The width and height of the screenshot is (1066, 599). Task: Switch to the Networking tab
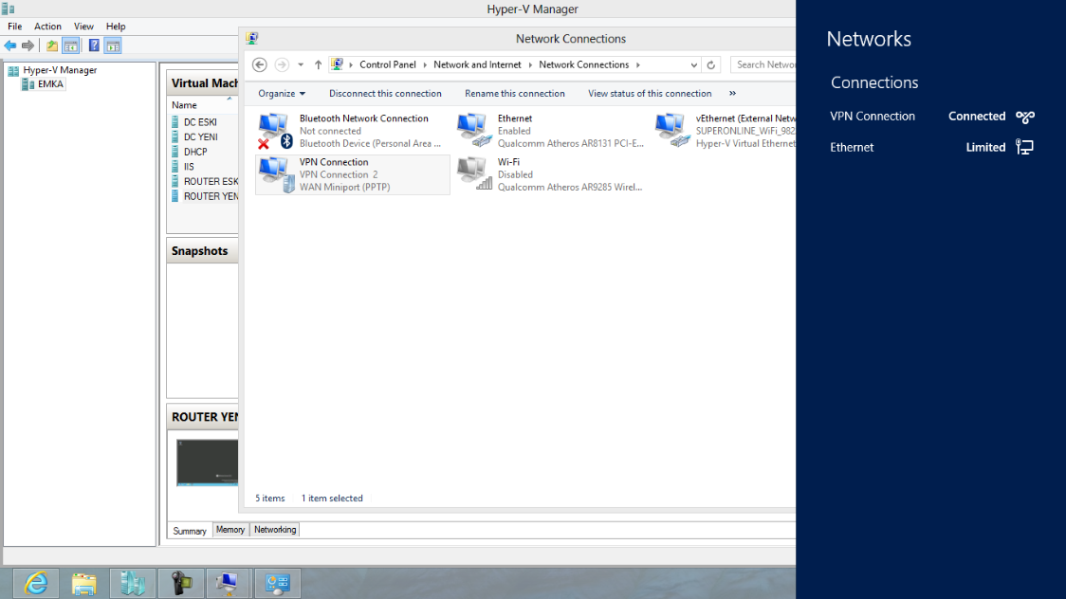(x=275, y=530)
